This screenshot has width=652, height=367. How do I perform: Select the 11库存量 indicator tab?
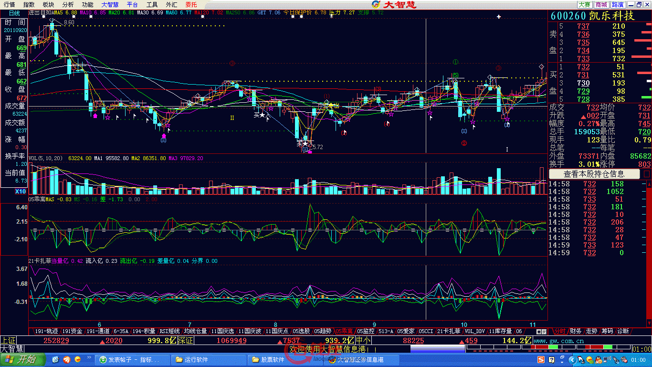(x=500, y=331)
